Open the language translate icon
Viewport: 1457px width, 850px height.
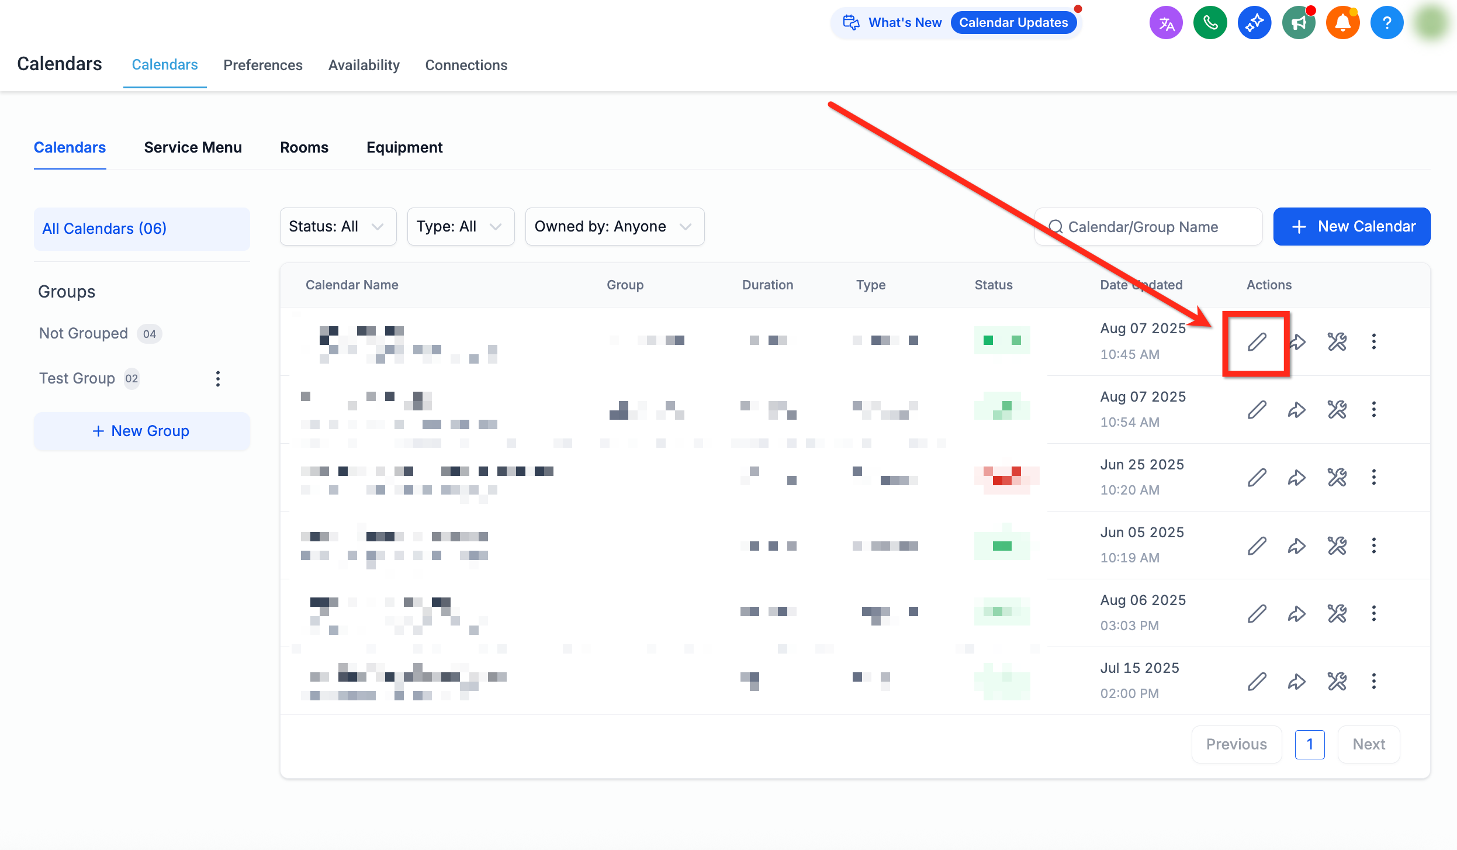tap(1166, 23)
